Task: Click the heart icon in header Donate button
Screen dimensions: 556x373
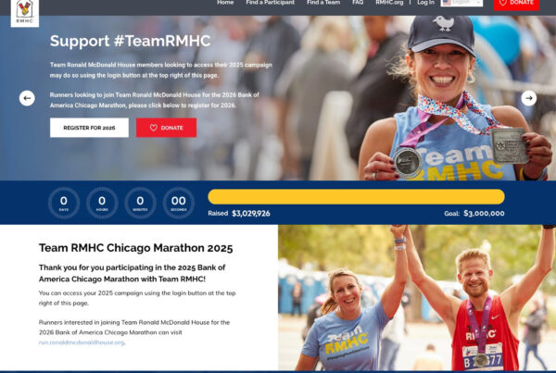Action: [x=503, y=3]
